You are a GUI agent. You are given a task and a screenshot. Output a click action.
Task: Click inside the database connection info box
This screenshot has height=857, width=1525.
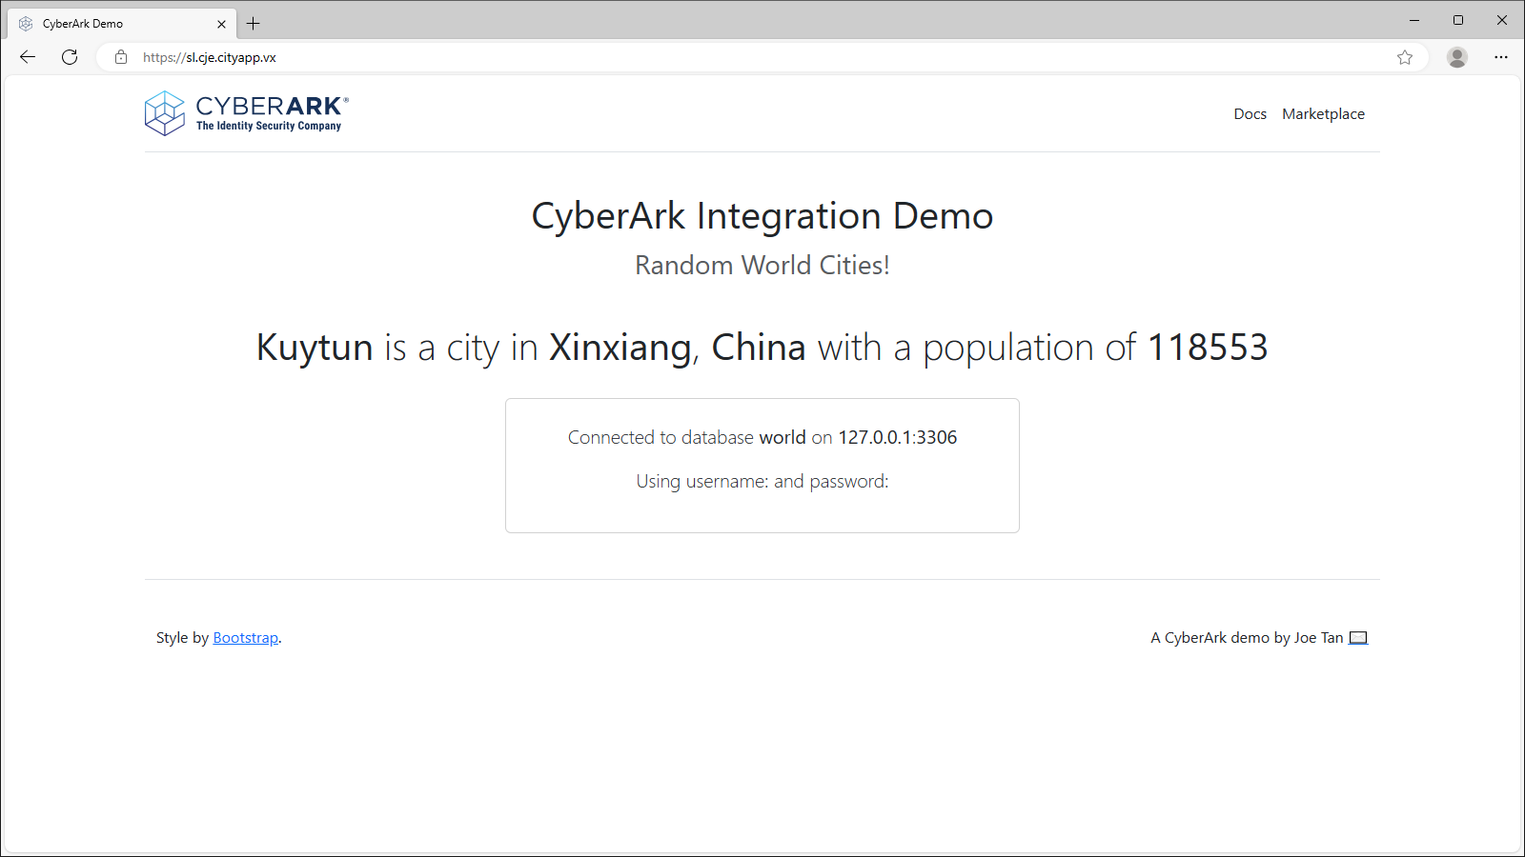(x=762, y=466)
